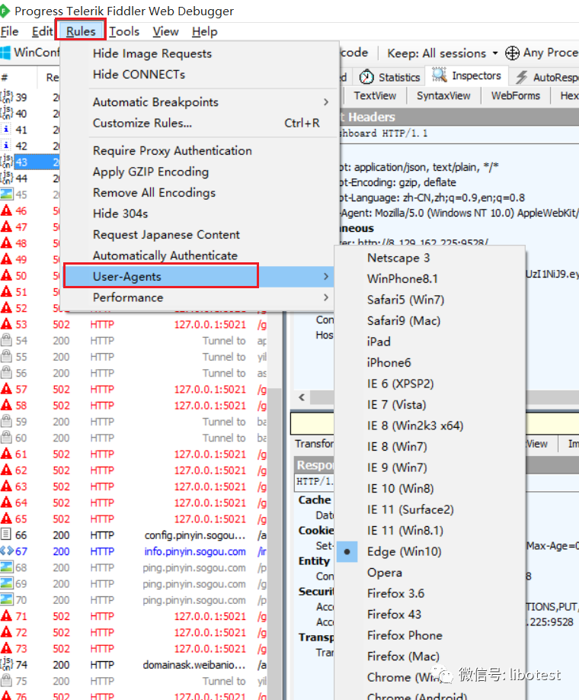Switch to the WebForms tab
This screenshot has width=579, height=700.
tap(516, 96)
